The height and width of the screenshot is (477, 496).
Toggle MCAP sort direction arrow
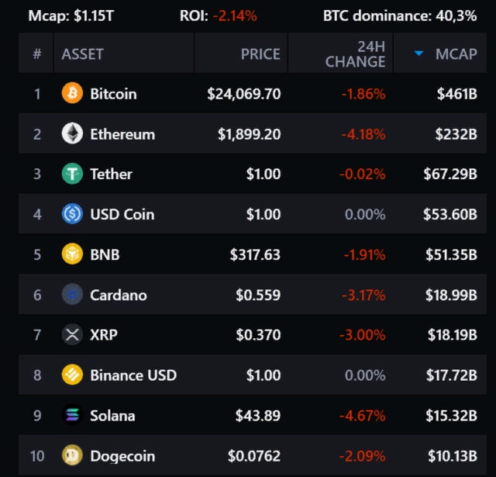click(419, 54)
